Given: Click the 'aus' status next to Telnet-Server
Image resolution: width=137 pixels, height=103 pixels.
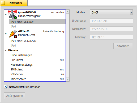Looking at the screenshot, I should (62, 79).
